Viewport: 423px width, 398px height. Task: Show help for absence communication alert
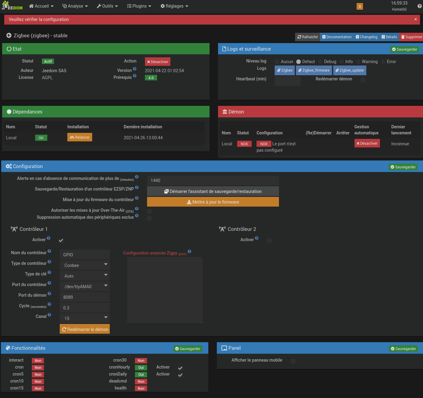click(x=137, y=177)
